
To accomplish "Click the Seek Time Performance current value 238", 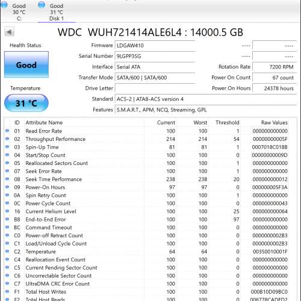I will coord(170,179).
